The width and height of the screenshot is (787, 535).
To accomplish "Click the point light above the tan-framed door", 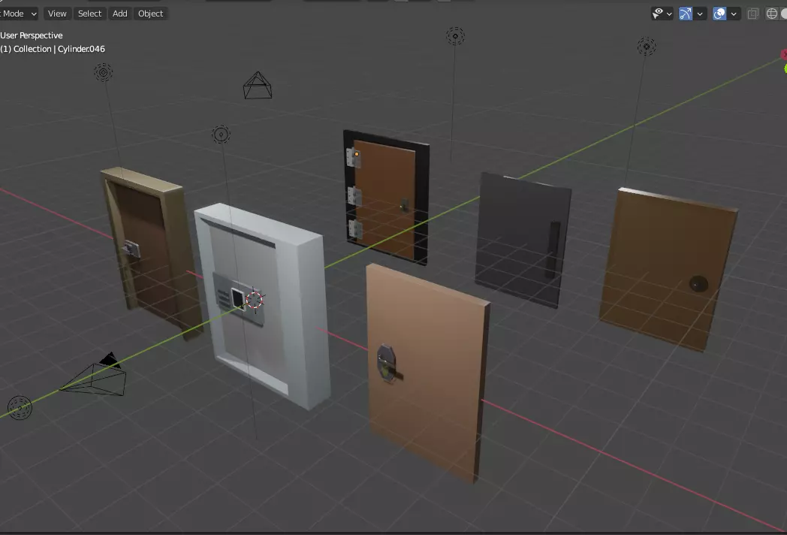I will pos(104,73).
